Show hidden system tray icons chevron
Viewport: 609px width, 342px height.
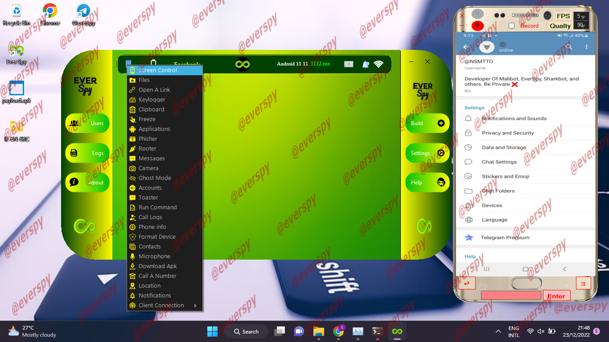[x=498, y=331]
